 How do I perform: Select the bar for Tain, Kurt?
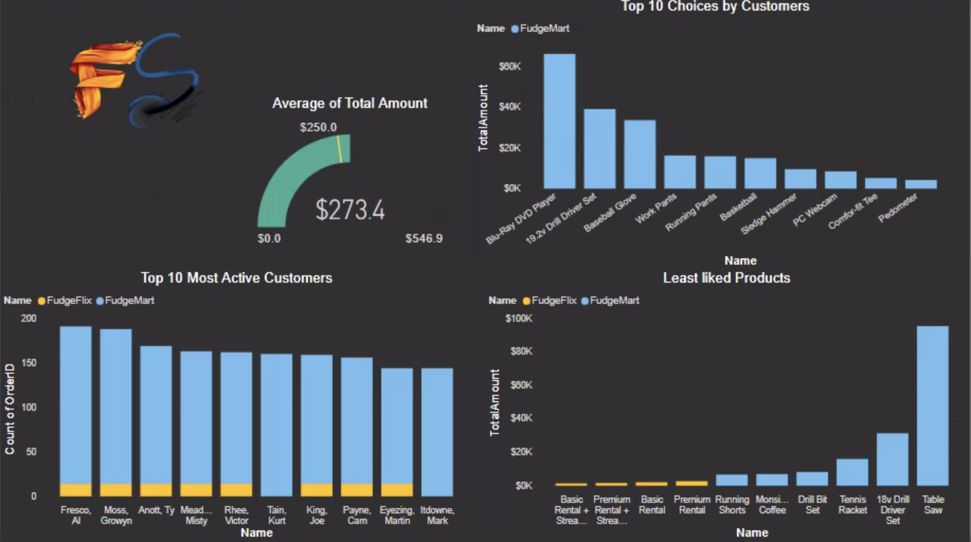click(x=276, y=425)
